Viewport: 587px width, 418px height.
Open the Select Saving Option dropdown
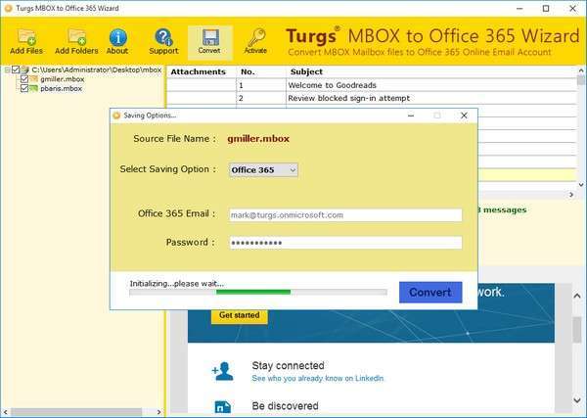click(x=263, y=169)
